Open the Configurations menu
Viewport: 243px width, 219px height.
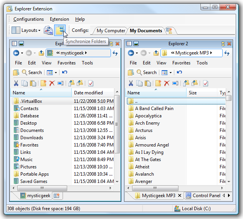[28, 19]
